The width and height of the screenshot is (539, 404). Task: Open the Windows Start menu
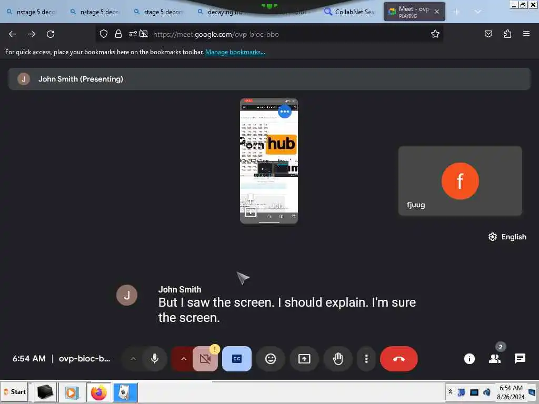point(14,392)
